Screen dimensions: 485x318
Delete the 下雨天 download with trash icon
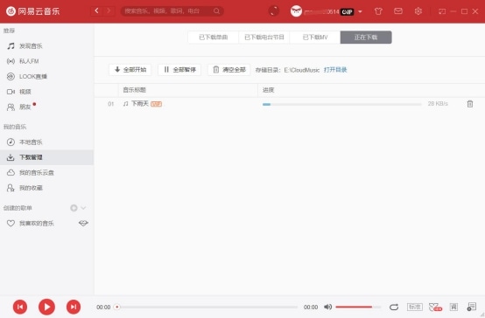tap(470, 104)
